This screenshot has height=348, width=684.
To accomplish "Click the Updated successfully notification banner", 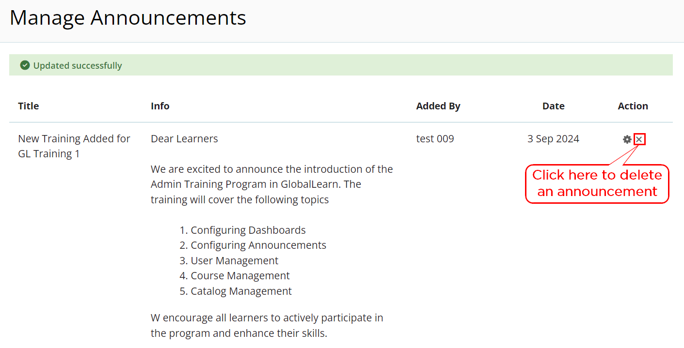I will (341, 65).
